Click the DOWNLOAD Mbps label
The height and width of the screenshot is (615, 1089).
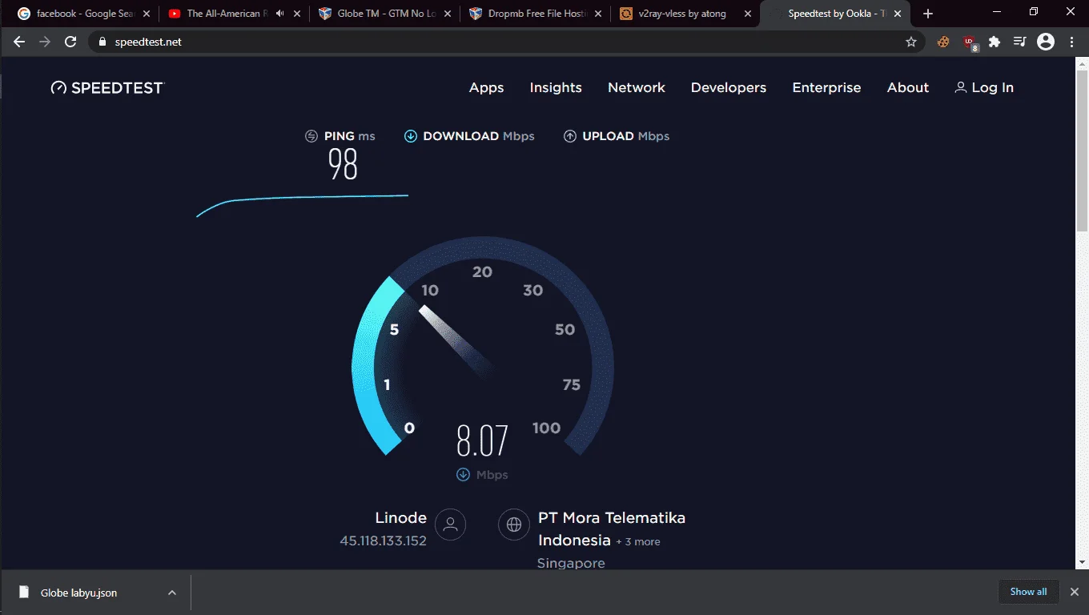(479, 136)
